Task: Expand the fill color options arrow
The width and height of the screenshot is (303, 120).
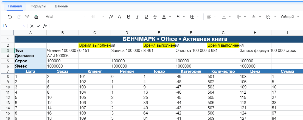Action: (x=184, y=17)
